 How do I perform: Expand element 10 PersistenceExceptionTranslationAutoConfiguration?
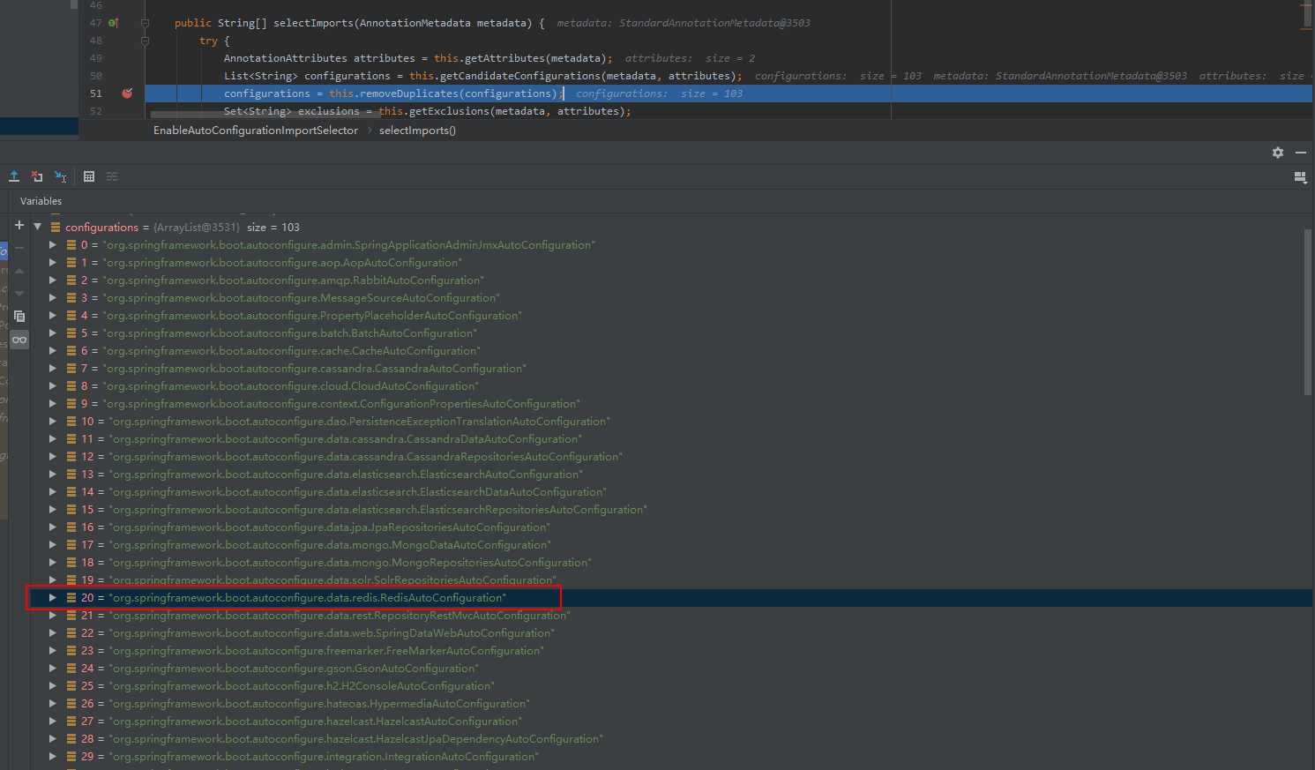(x=53, y=421)
